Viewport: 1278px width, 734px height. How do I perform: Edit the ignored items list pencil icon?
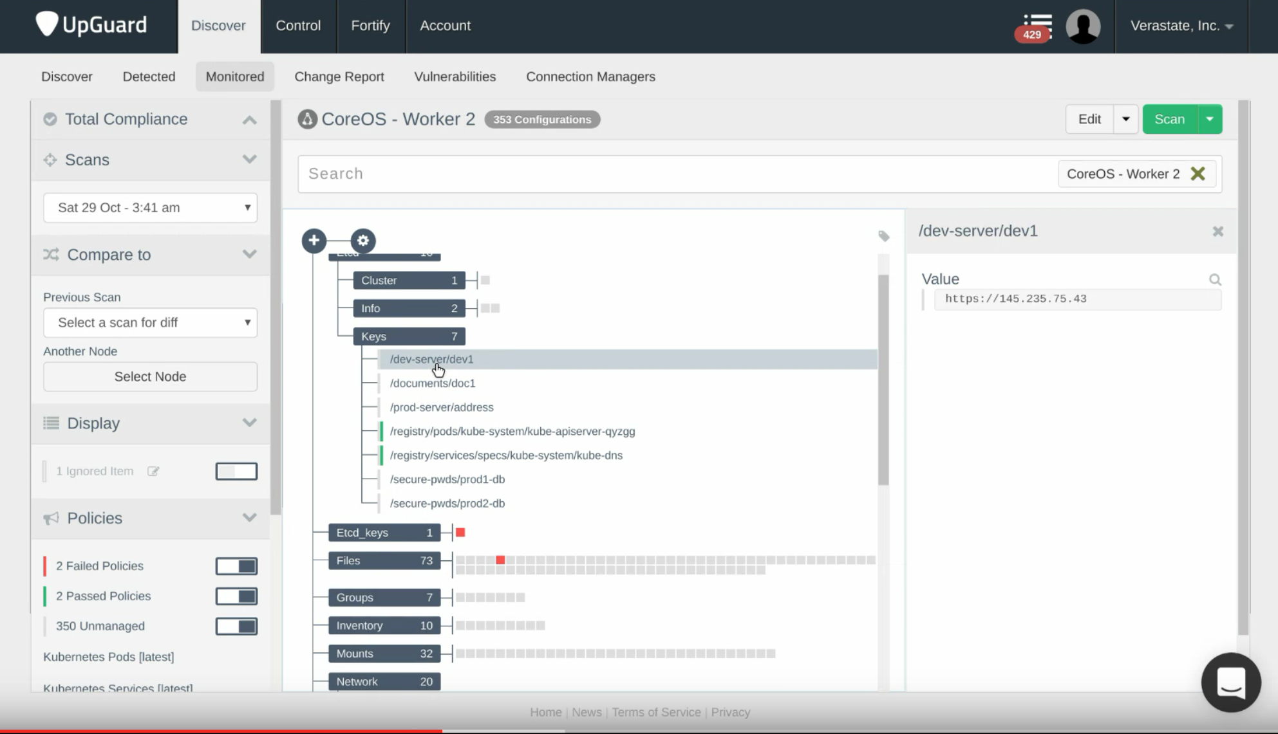tap(153, 471)
